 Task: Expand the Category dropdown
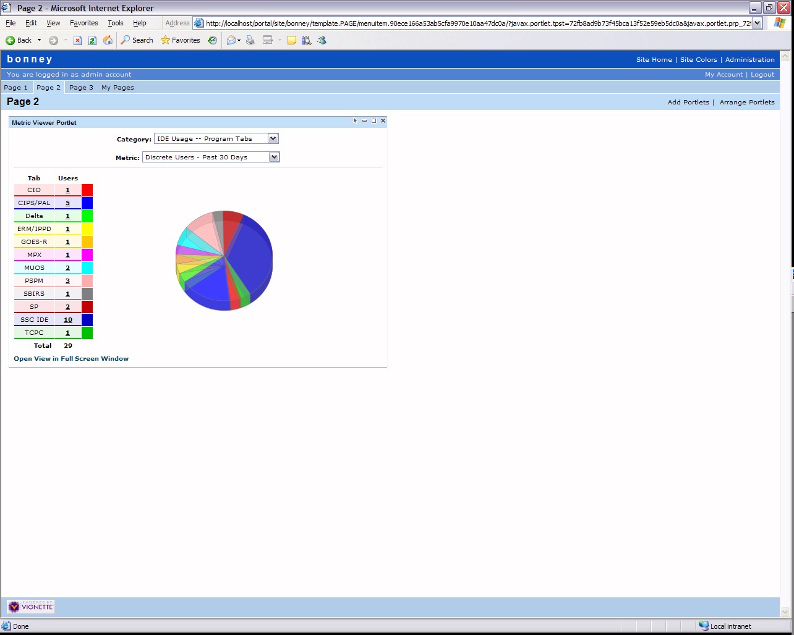pos(273,139)
